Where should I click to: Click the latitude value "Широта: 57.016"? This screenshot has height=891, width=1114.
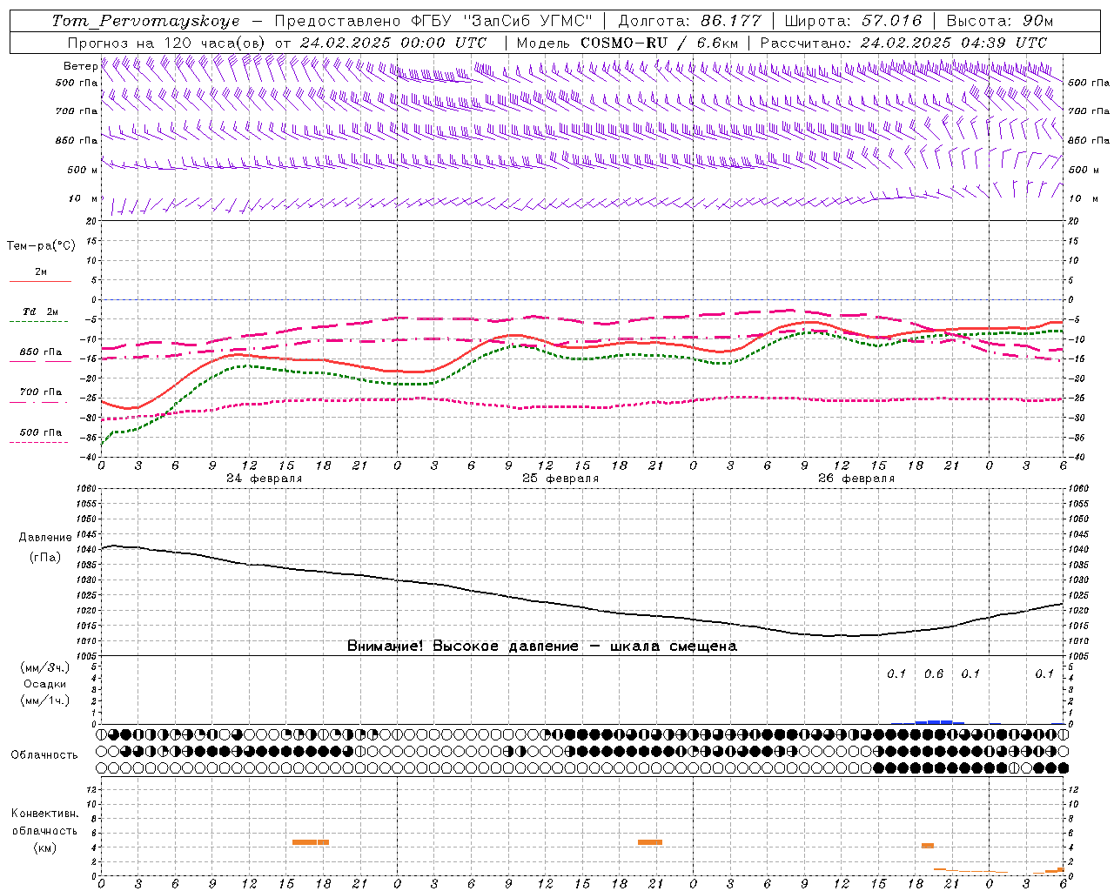click(x=854, y=21)
